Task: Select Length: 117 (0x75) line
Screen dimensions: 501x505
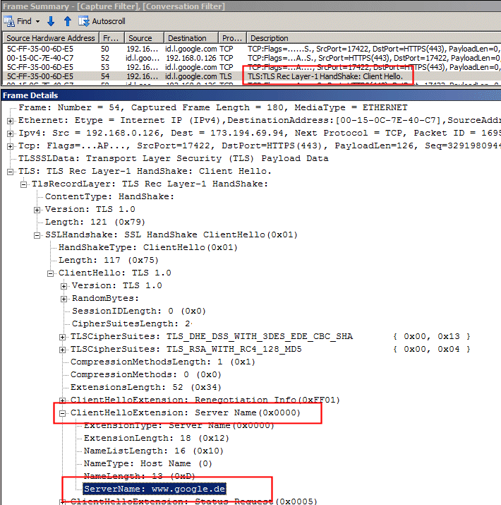Action: pyautogui.click(x=109, y=260)
